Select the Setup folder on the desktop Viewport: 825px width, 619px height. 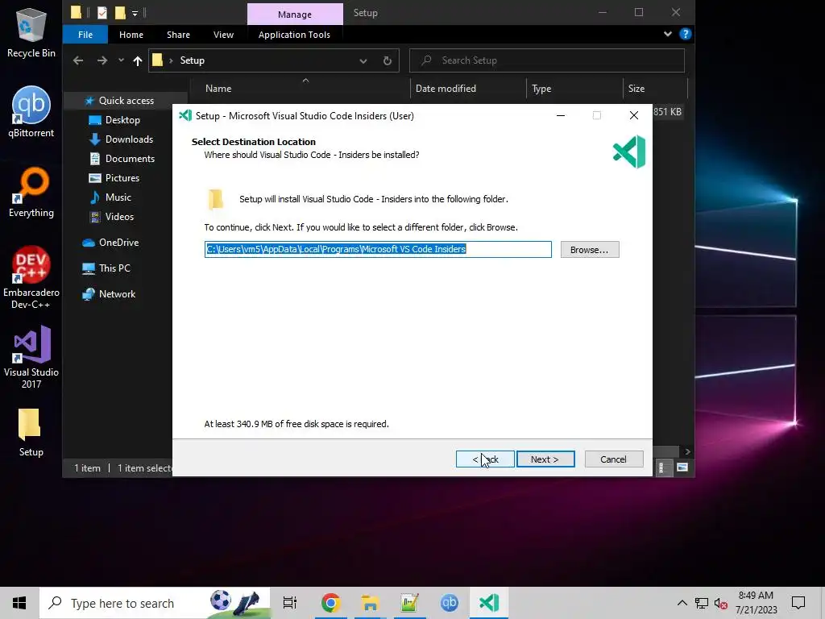31,433
